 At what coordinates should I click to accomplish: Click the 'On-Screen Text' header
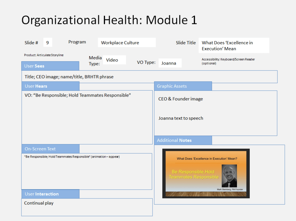coord(50,149)
